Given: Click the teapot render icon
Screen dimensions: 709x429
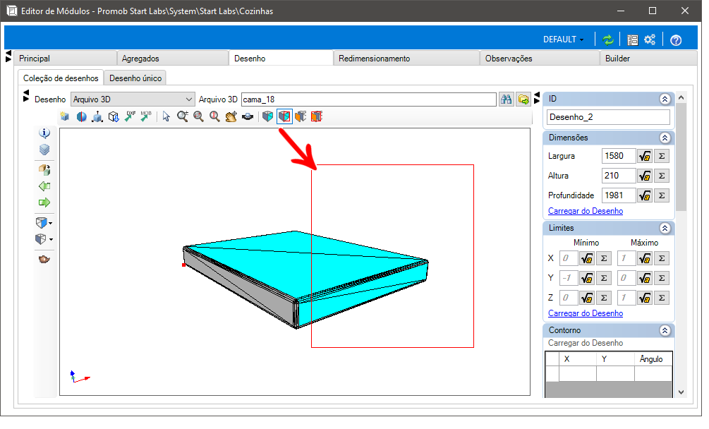Looking at the screenshot, I should (44, 260).
